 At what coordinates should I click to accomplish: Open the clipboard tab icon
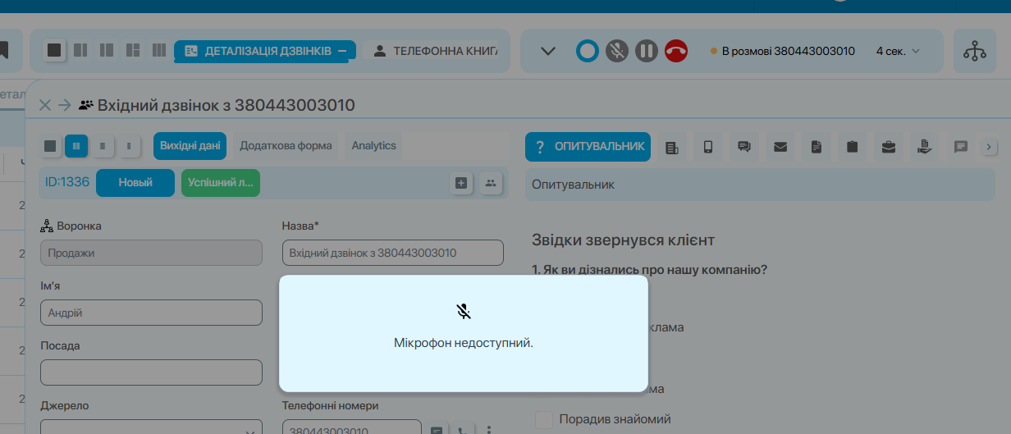852,147
